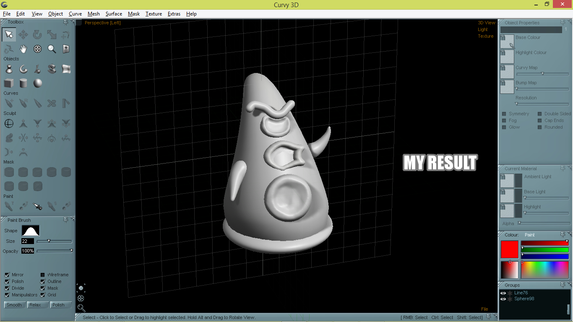Toggle the Outline checkbox
Viewport: 573px width, 322px height.
(x=43, y=281)
